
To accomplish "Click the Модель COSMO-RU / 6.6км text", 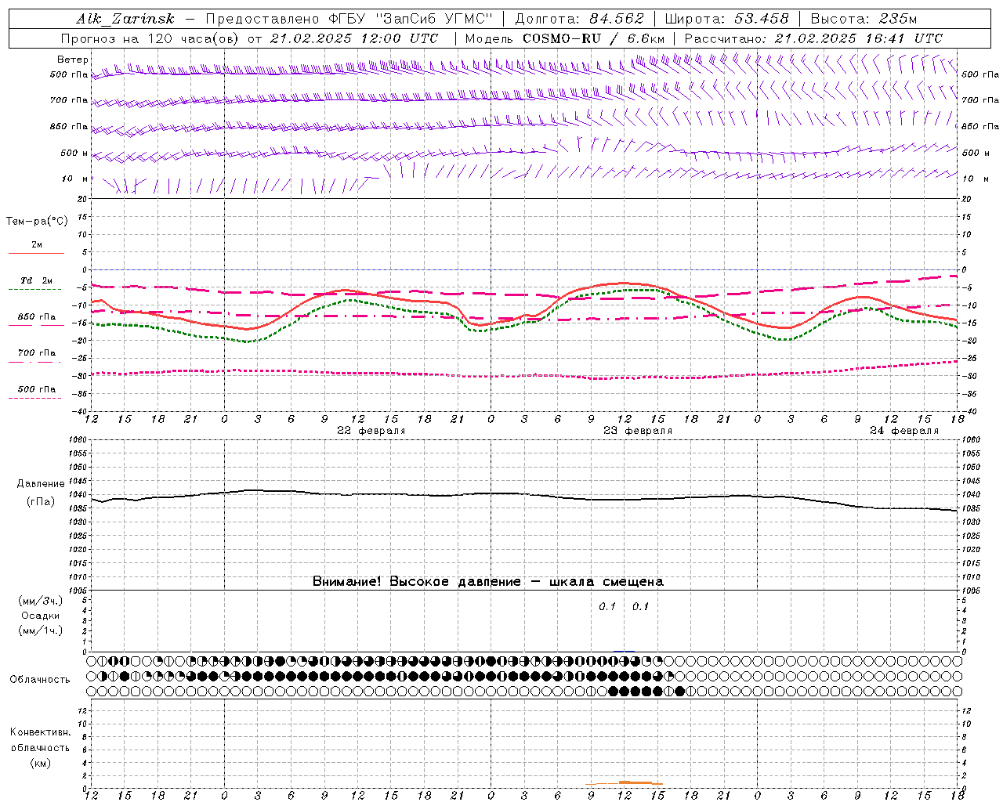I will pyautogui.click(x=565, y=38).
